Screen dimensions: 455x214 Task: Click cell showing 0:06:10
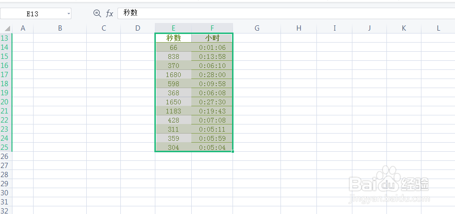[212, 66]
